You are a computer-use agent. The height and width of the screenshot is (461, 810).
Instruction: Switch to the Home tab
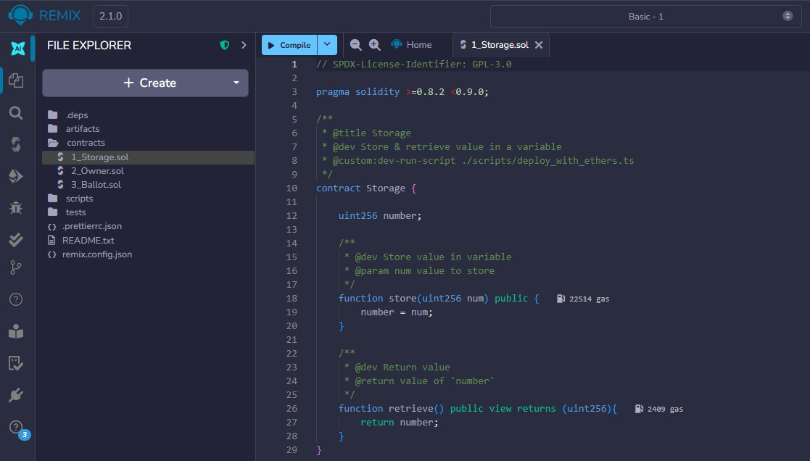click(x=412, y=45)
